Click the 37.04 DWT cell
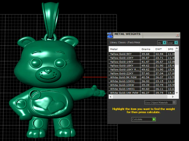The height and width of the screenshot is (141, 189). click(160, 73)
